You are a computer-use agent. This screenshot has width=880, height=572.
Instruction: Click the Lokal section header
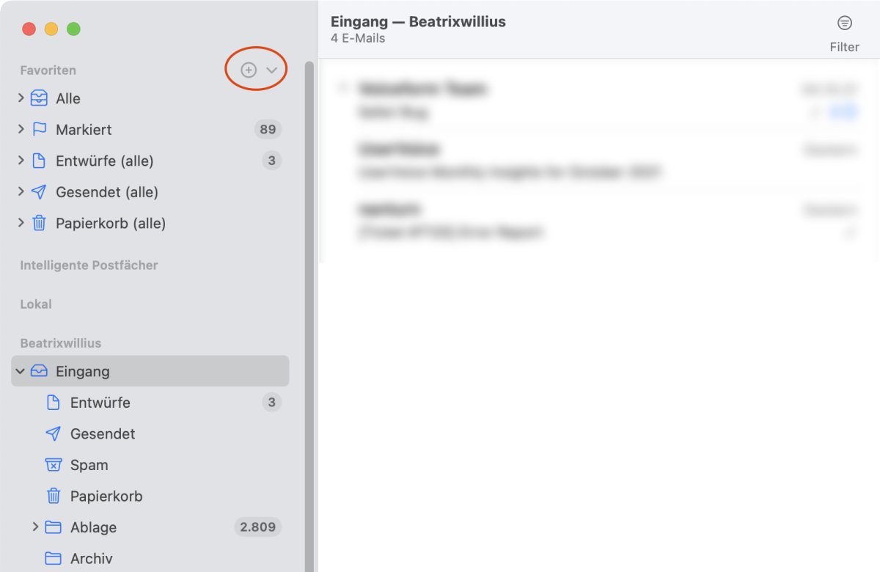pyautogui.click(x=36, y=304)
